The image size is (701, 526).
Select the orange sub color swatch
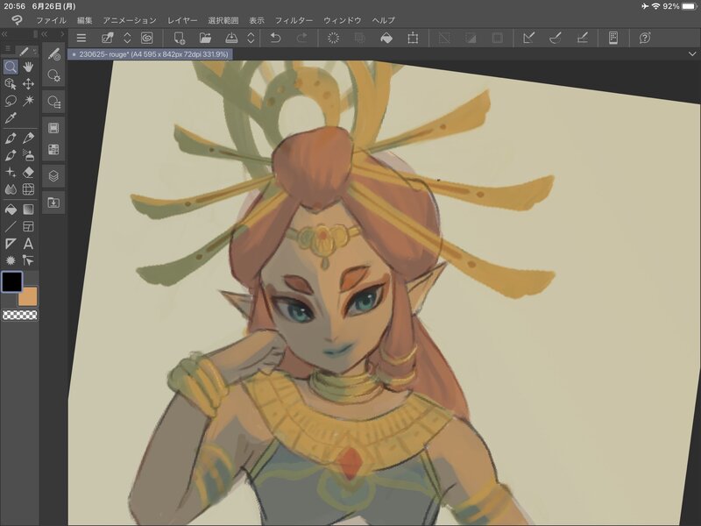29,296
